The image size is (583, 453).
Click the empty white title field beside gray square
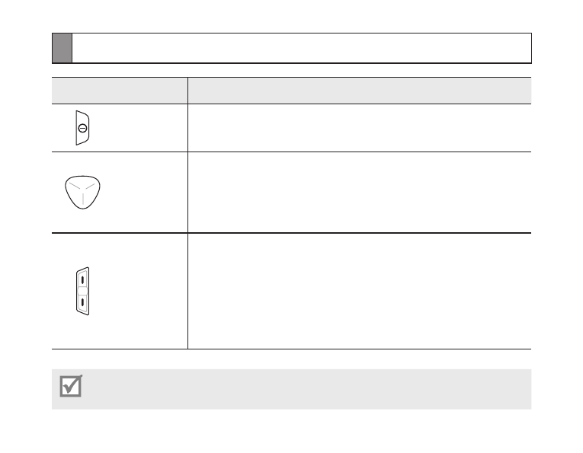click(302, 48)
